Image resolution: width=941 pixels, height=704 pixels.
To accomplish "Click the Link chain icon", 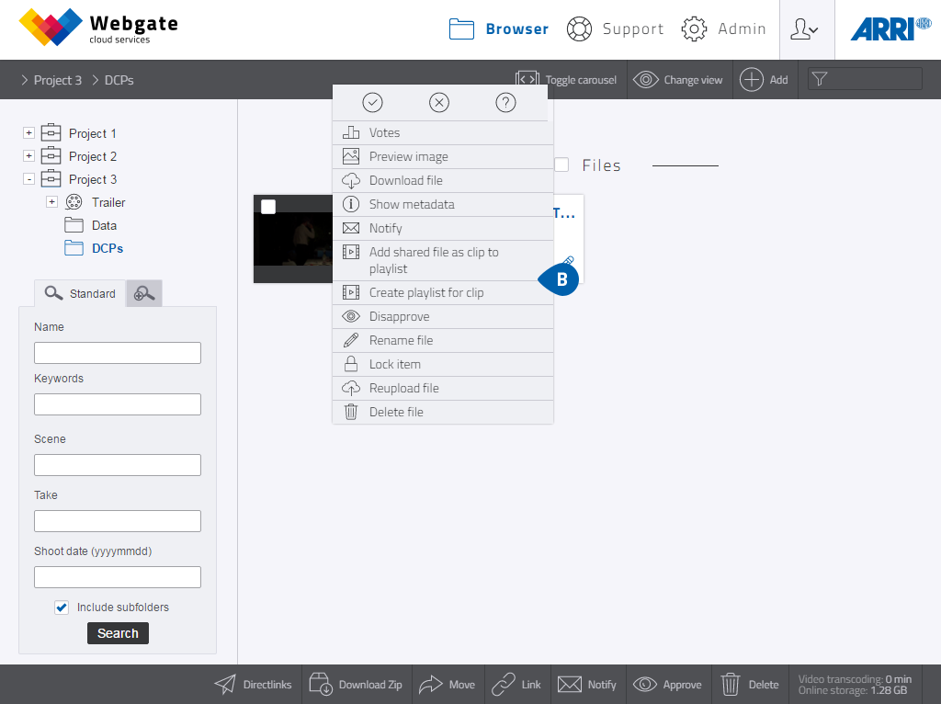I will (x=503, y=684).
